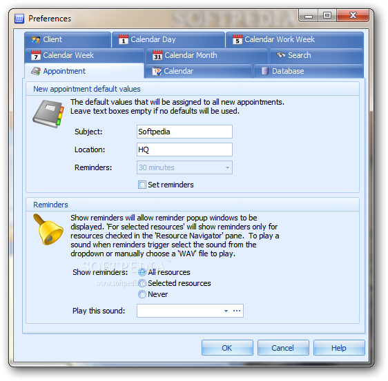
Task: Confirm preferences with OK button
Action: 227,348
